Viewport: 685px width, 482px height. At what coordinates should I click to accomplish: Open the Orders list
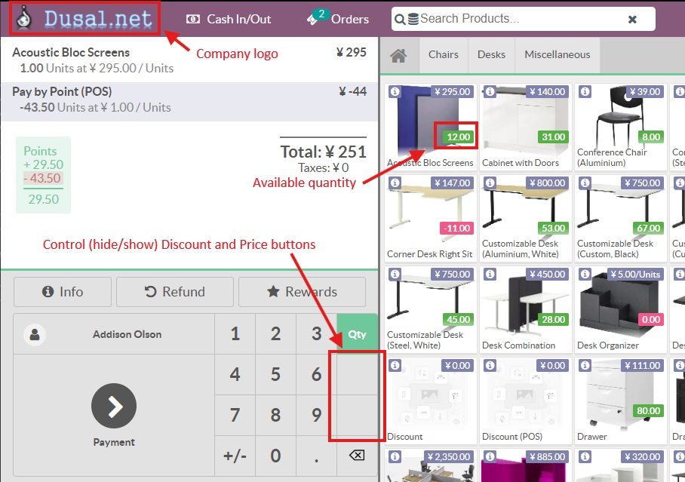338,19
